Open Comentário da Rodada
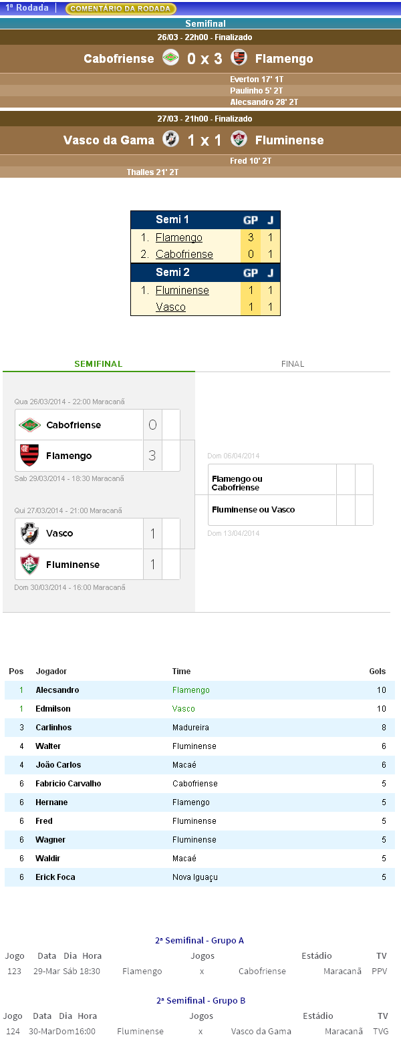 pos(120,9)
